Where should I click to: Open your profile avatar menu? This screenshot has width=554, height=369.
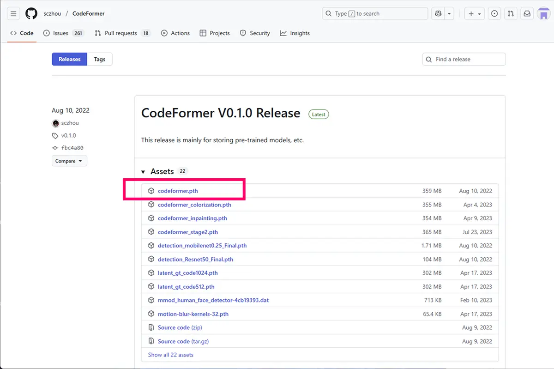(543, 13)
